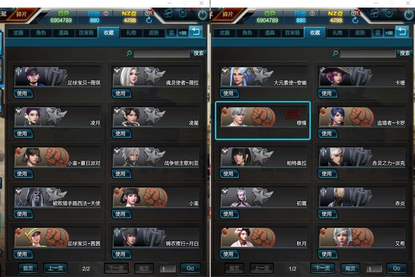
Task: Refresh NZ点 balance in the page 2/2 window
Action: [149, 20]
